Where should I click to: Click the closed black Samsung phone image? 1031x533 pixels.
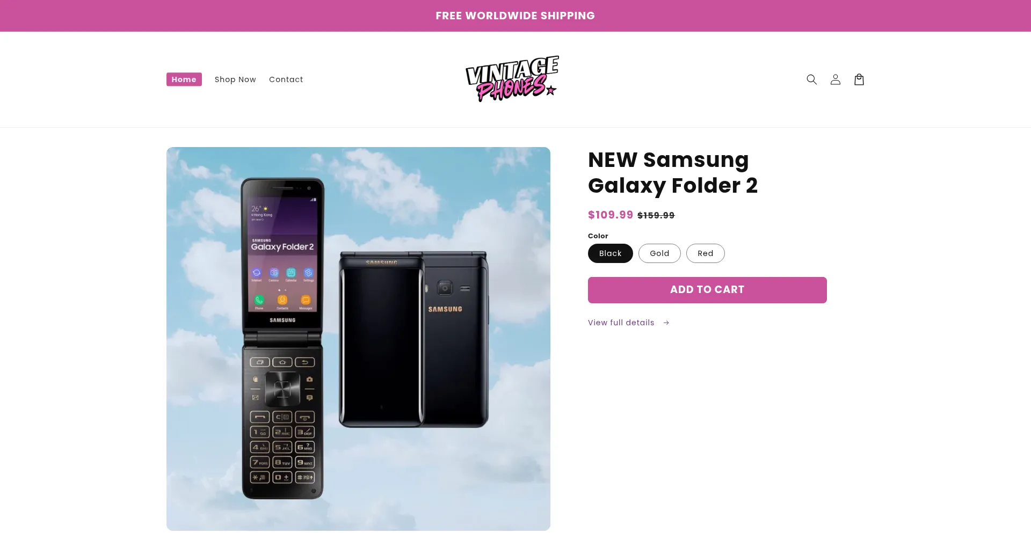pos(413,339)
